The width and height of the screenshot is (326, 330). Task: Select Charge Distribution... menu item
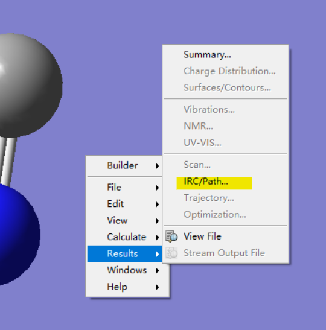226,71
